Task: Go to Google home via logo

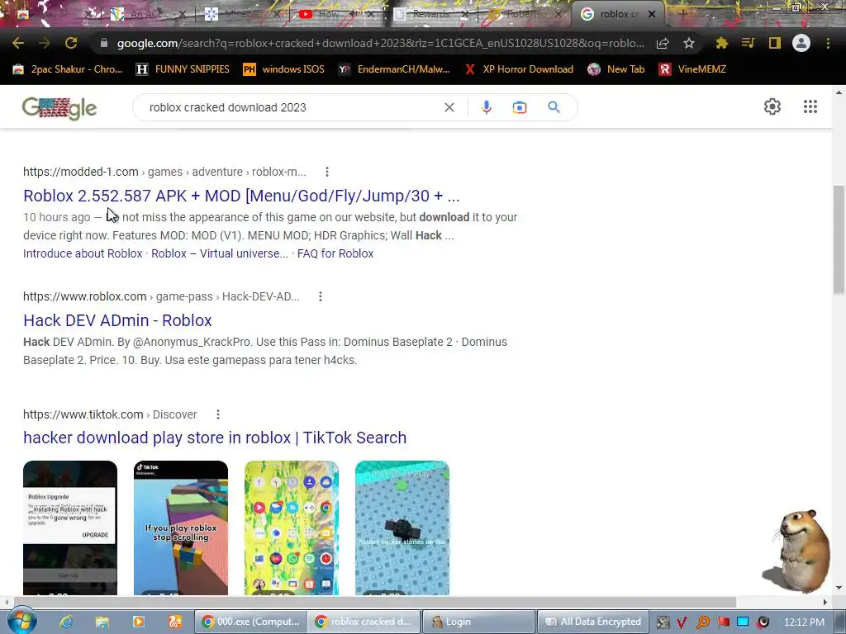Action: 59,108
